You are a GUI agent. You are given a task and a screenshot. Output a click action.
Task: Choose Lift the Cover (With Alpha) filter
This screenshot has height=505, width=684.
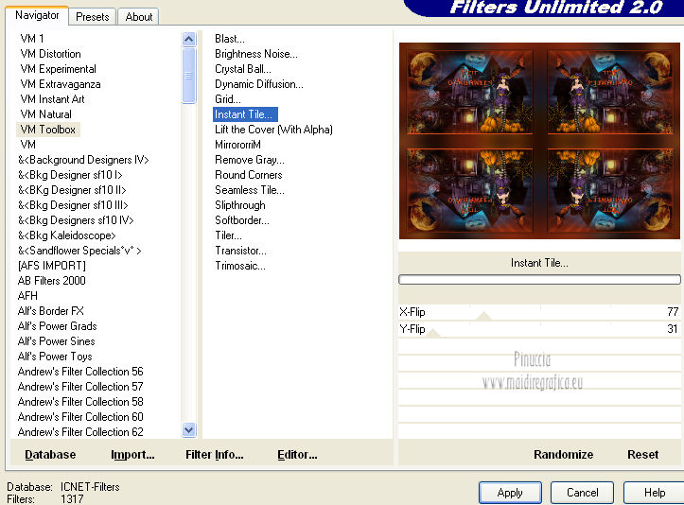(x=273, y=130)
